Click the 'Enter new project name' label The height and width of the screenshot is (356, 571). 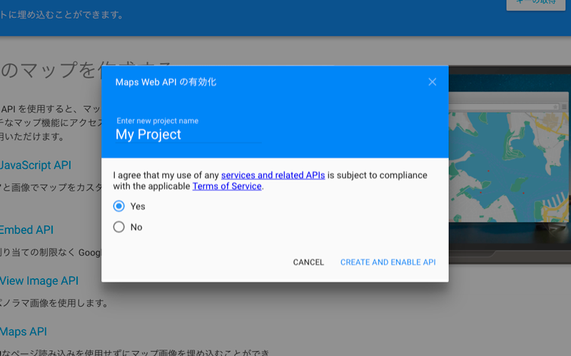pyautogui.click(x=157, y=121)
